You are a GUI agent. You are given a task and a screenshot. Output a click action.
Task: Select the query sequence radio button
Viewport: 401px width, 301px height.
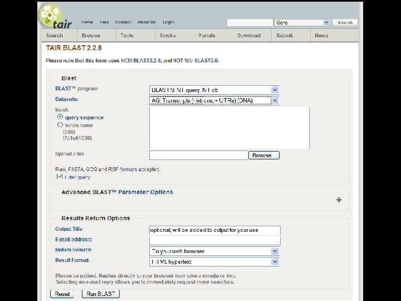60,116
